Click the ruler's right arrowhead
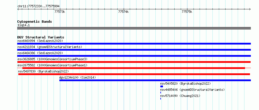259x110 pixels. pos(250,9)
